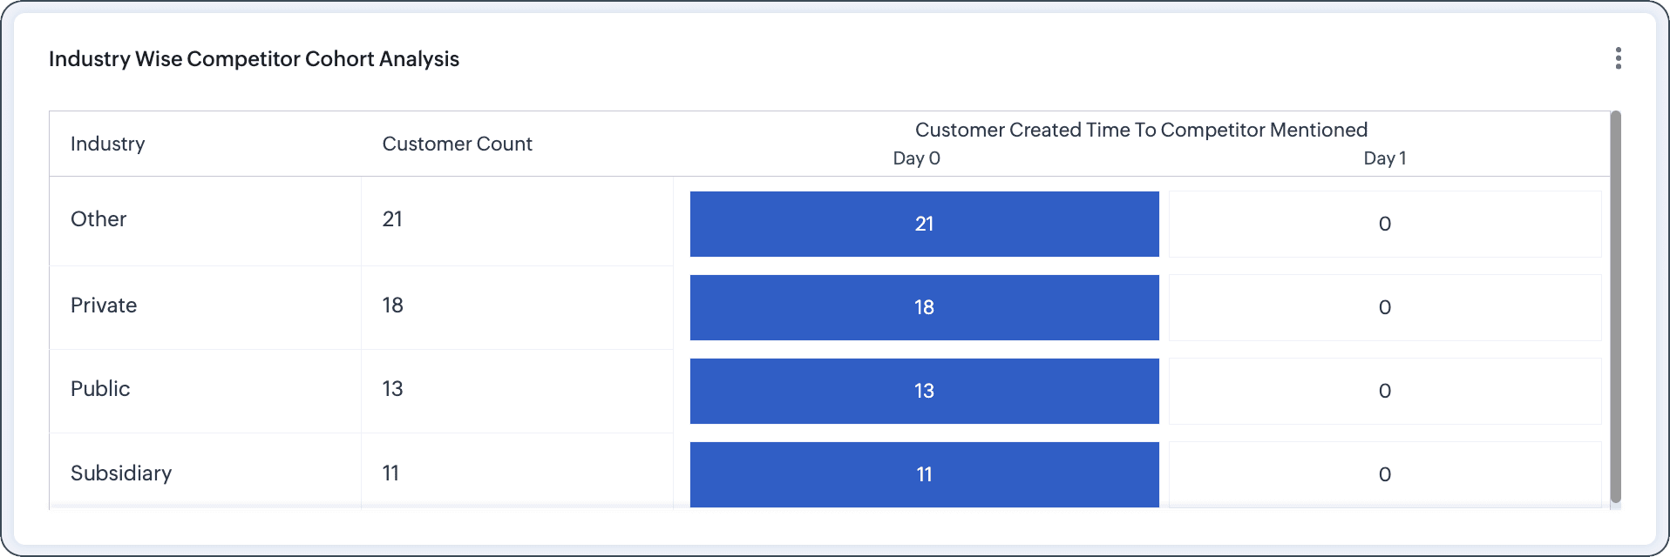Click the vertical scrollbar of the table
The height and width of the screenshot is (557, 1670).
(x=1615, y=305)
